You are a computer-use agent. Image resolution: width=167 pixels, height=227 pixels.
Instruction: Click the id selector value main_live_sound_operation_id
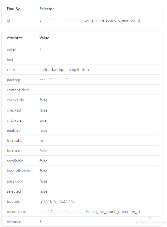coord(90,20)
